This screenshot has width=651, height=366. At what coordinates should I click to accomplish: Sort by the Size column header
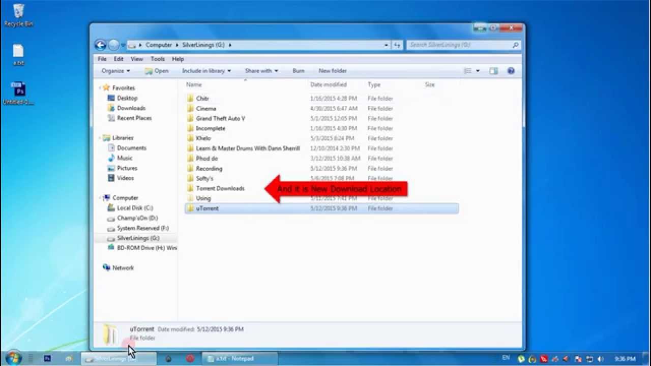[x=430, y=85]
